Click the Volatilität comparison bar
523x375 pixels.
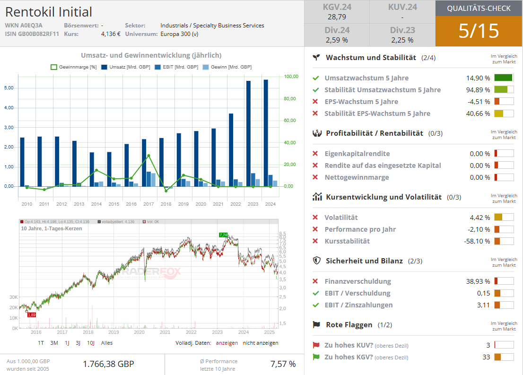point(504,217)
